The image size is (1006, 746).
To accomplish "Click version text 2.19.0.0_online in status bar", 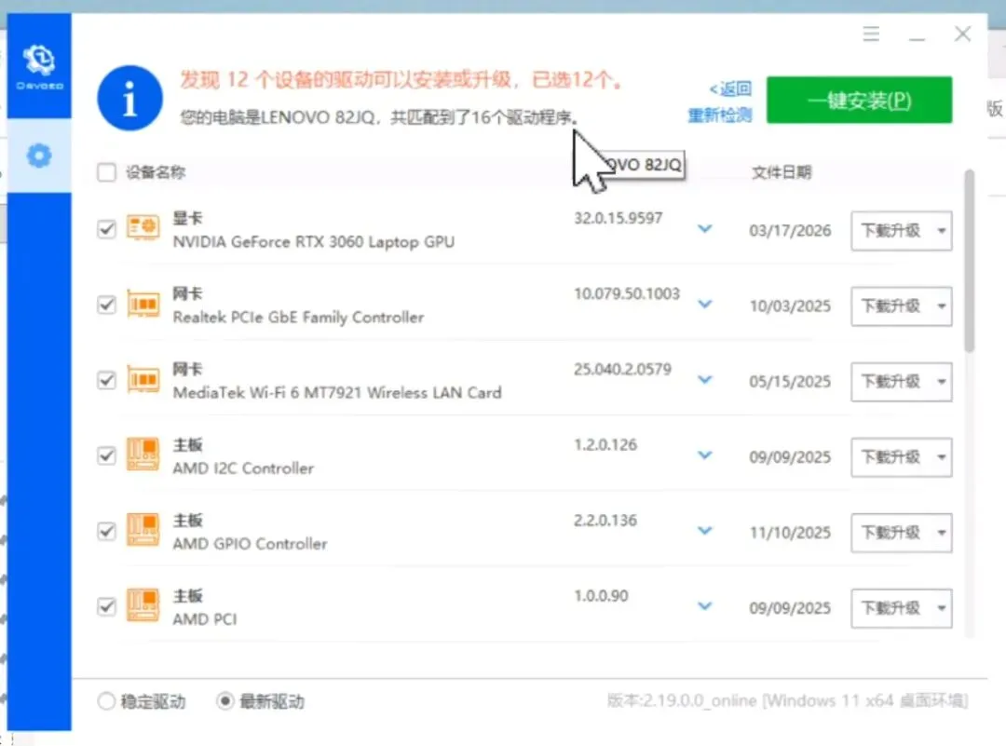I will coord(700,700).
